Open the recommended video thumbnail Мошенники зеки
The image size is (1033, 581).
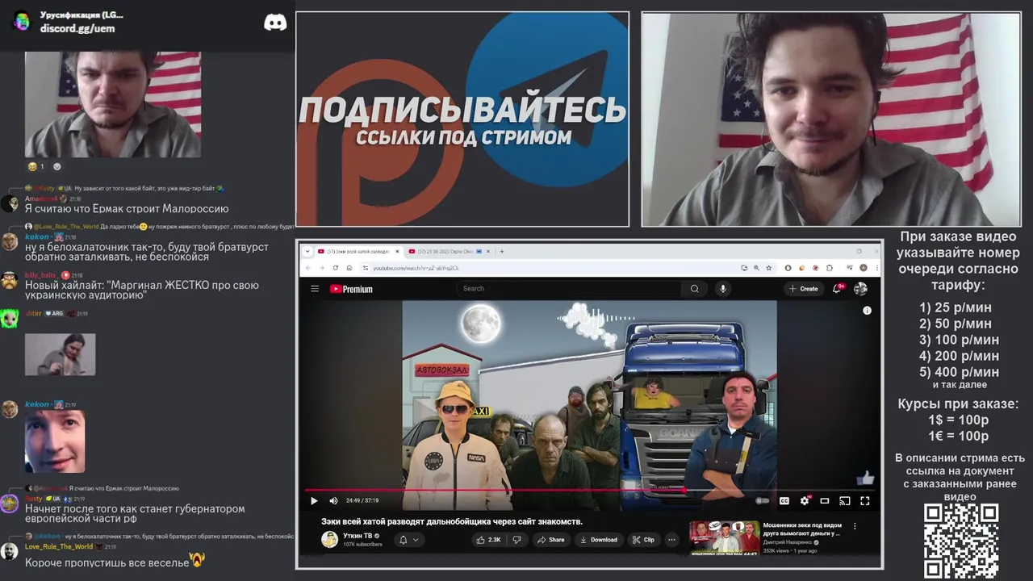pos(724,537)
